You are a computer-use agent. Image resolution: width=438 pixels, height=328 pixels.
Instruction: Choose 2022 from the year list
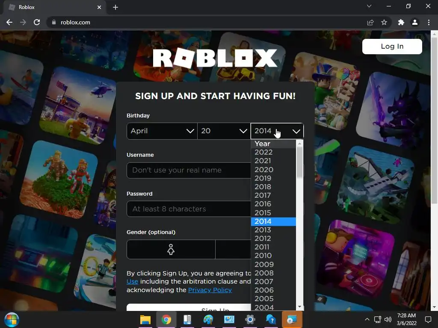(x=273, y=152)
